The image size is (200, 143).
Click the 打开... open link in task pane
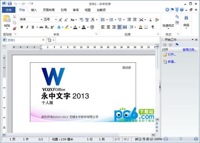point(172,55)
